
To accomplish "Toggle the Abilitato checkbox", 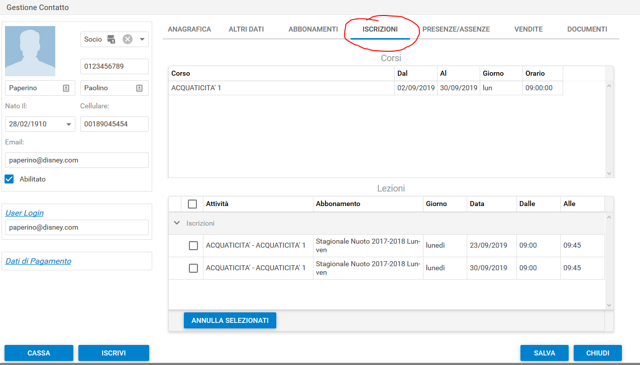I will point(9,179).
